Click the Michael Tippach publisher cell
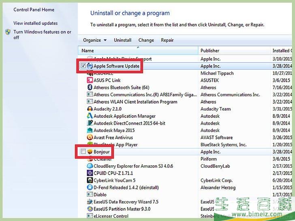295x221 pixels. [x=217, y=73]
